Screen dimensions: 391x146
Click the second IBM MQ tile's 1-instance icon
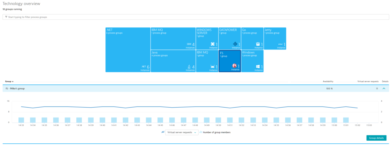212,67
